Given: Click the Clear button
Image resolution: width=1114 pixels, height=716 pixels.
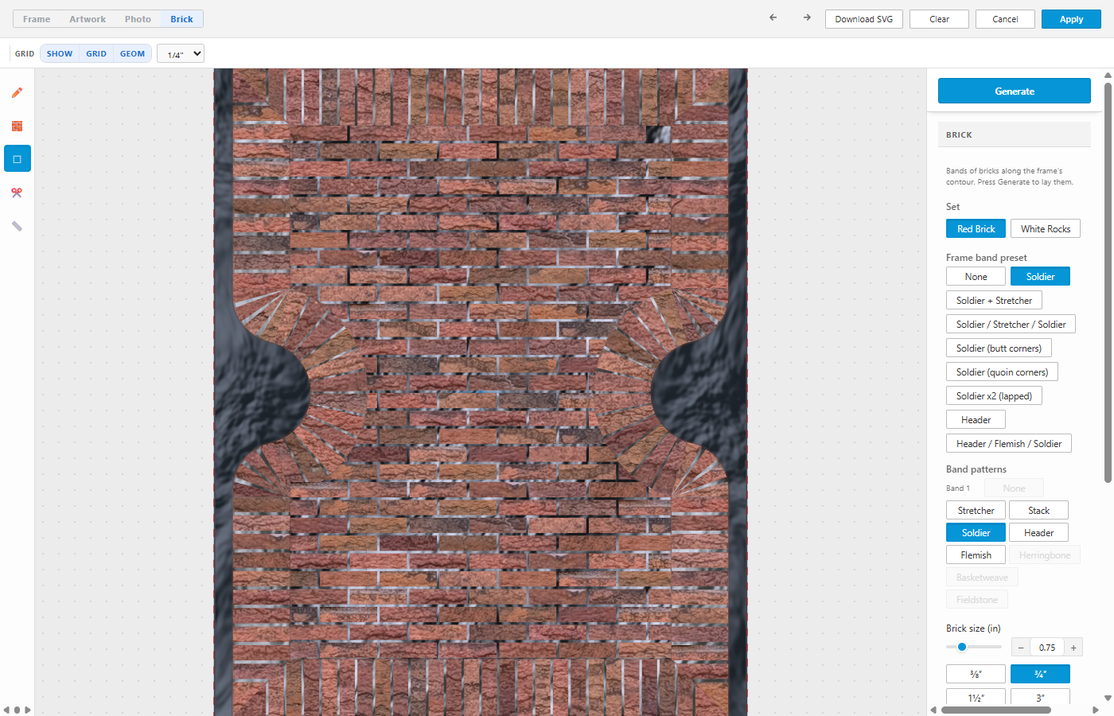Looking at the screenshot, I should pos(940,19).
